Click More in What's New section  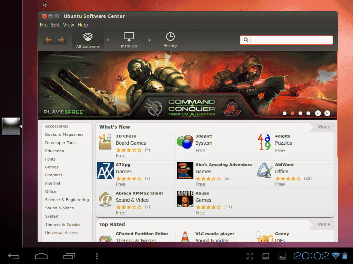coord(324,127)
